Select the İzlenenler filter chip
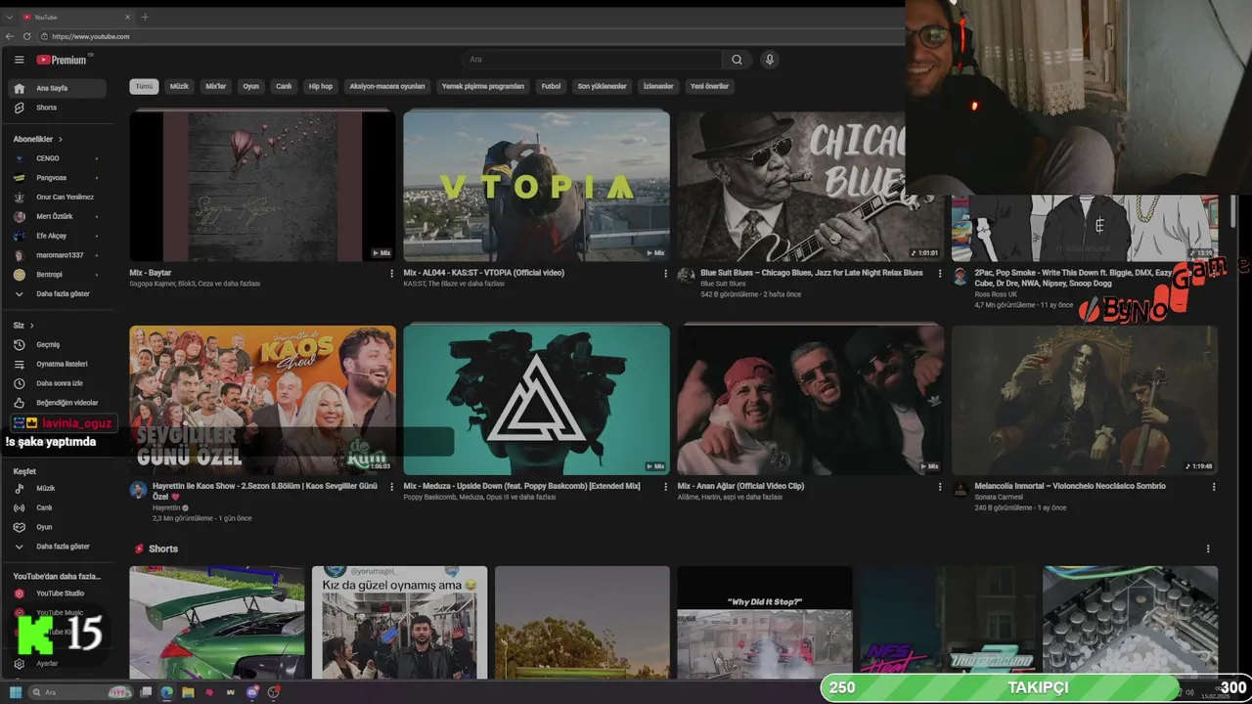The width and height of the screenshot is (1252, 704). pos(658,86)
